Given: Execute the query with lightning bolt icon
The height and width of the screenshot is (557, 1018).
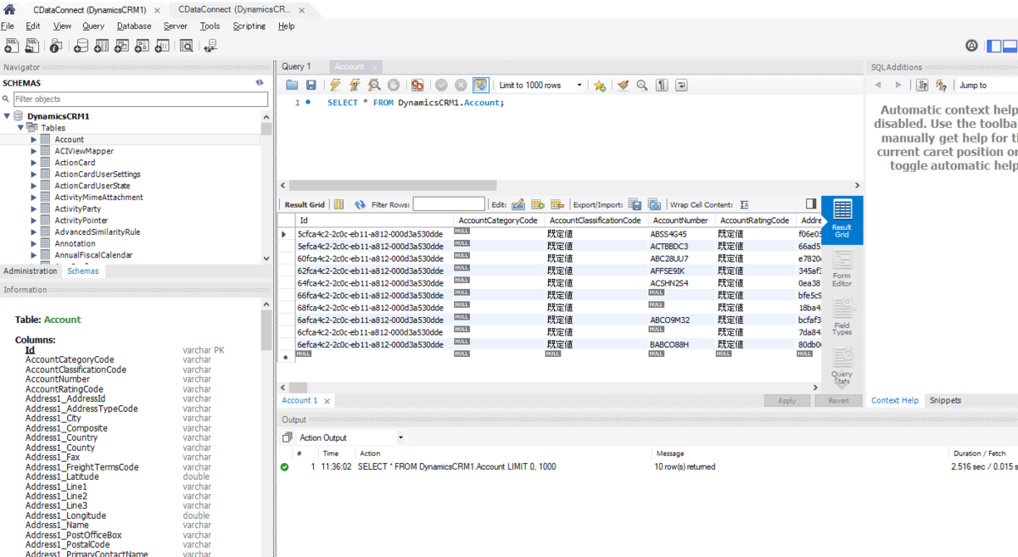Looking at the screenshot, I should pos(335,85).
